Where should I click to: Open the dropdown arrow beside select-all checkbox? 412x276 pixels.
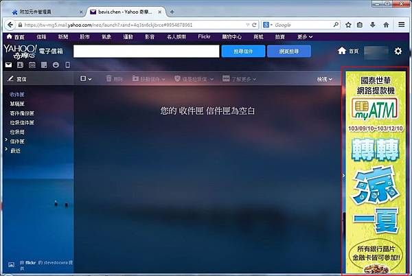pyautogui.click(x=90, y=79)
